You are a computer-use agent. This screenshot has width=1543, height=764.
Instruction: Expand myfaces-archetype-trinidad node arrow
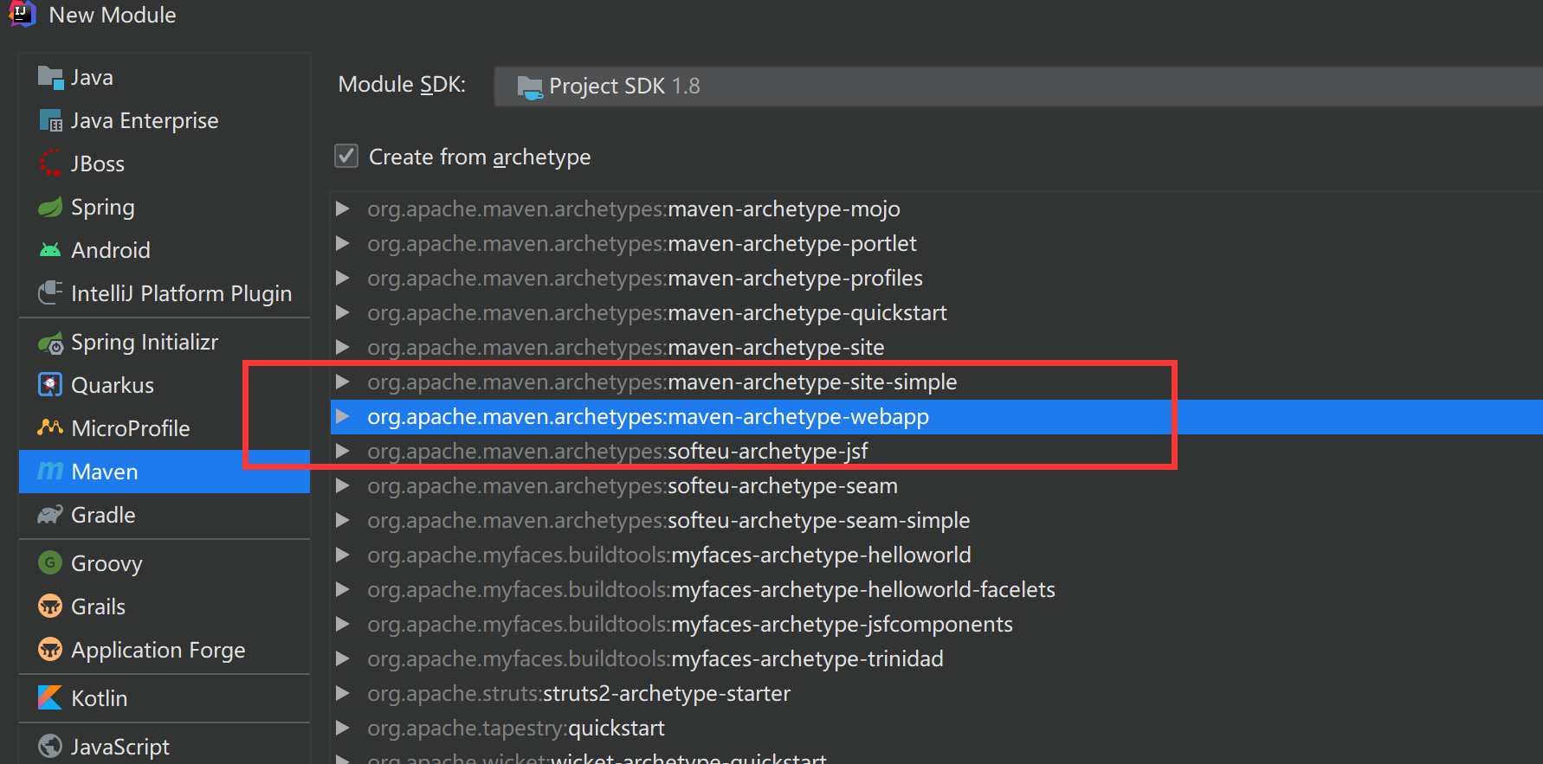pyautogui.click(x=343, y=658)
